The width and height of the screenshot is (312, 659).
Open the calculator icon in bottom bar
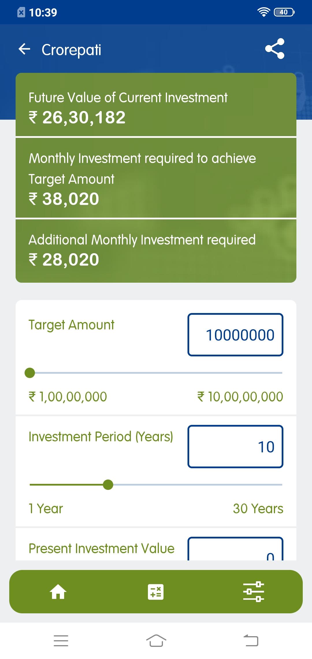coord(156,592)
